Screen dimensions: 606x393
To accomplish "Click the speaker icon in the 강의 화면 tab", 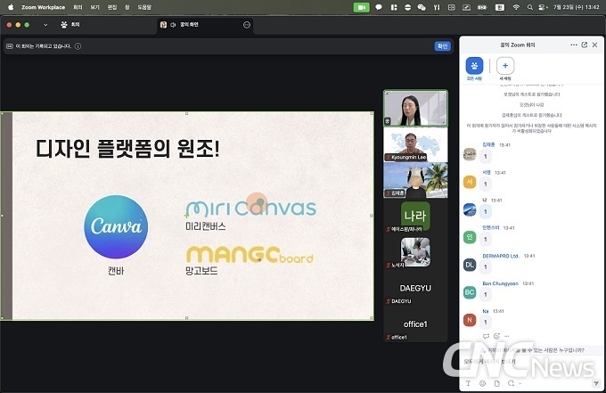I will point(173,25).
